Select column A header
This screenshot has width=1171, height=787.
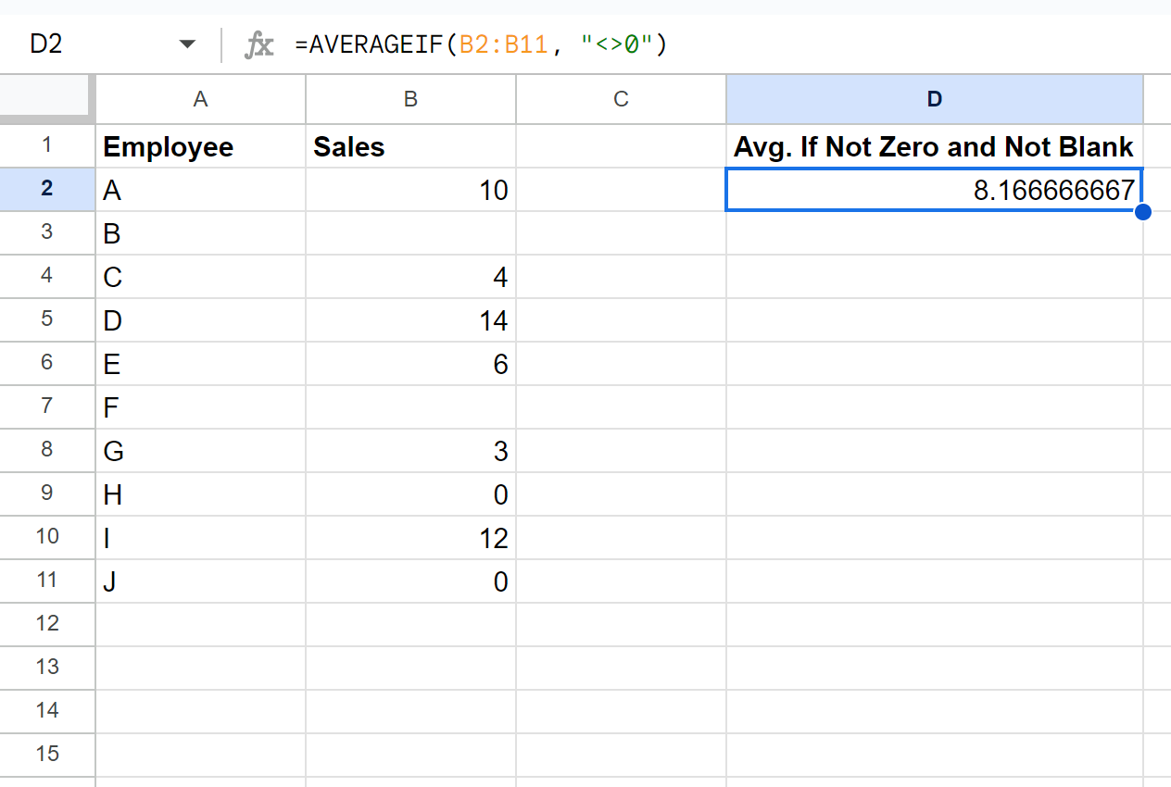point(200,99)
